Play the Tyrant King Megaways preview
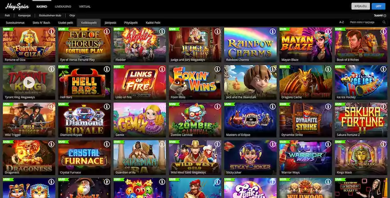The height and width of the screenshot is (198, 390). 29,82
